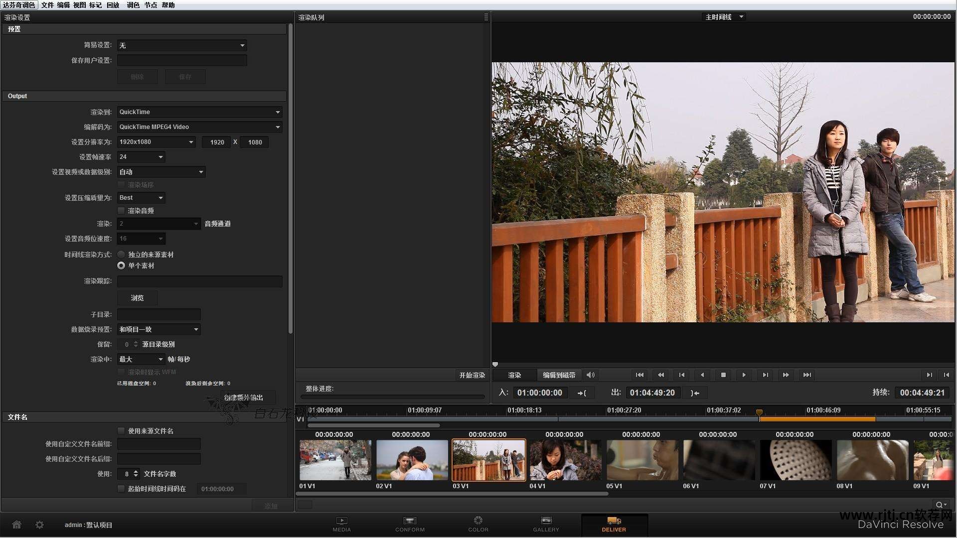Image resolution: width=957 pixels, height=538 pixels.
Task: Click the 浏览 browse button
Action: tap(137, 298)
